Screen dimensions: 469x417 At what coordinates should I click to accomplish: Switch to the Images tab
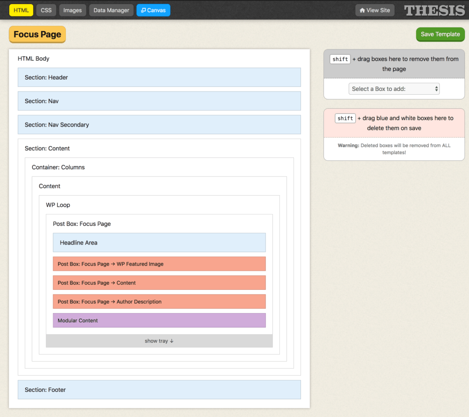pyautogui.click(x=72, y=10)
